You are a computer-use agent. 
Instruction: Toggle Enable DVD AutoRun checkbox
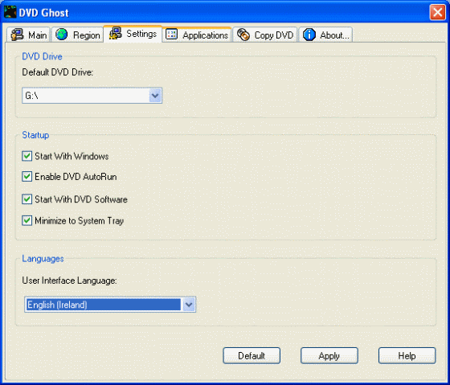tap(27, 177)
